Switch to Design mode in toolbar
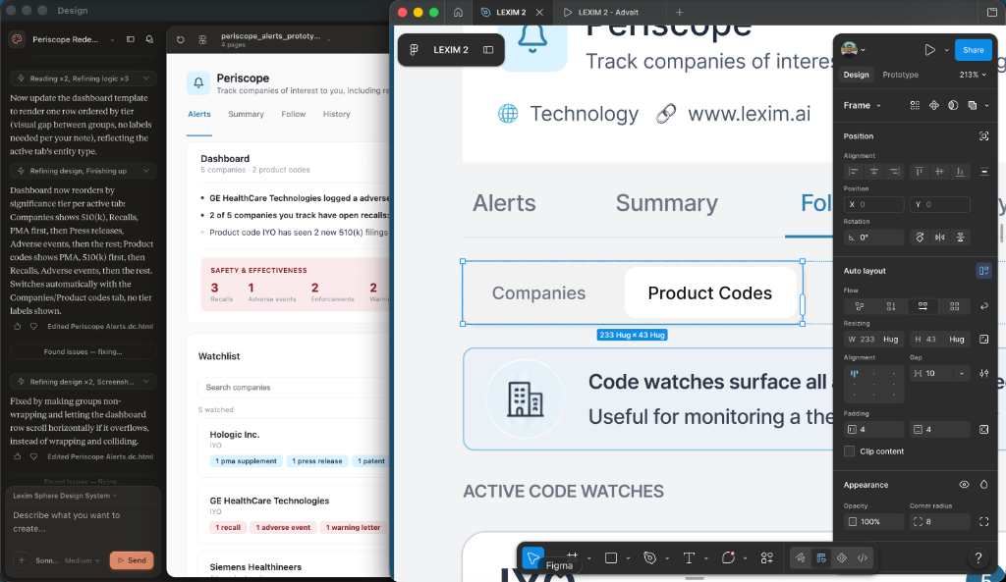This screenshot has width=1006, height=582. (x=821, y=558)
